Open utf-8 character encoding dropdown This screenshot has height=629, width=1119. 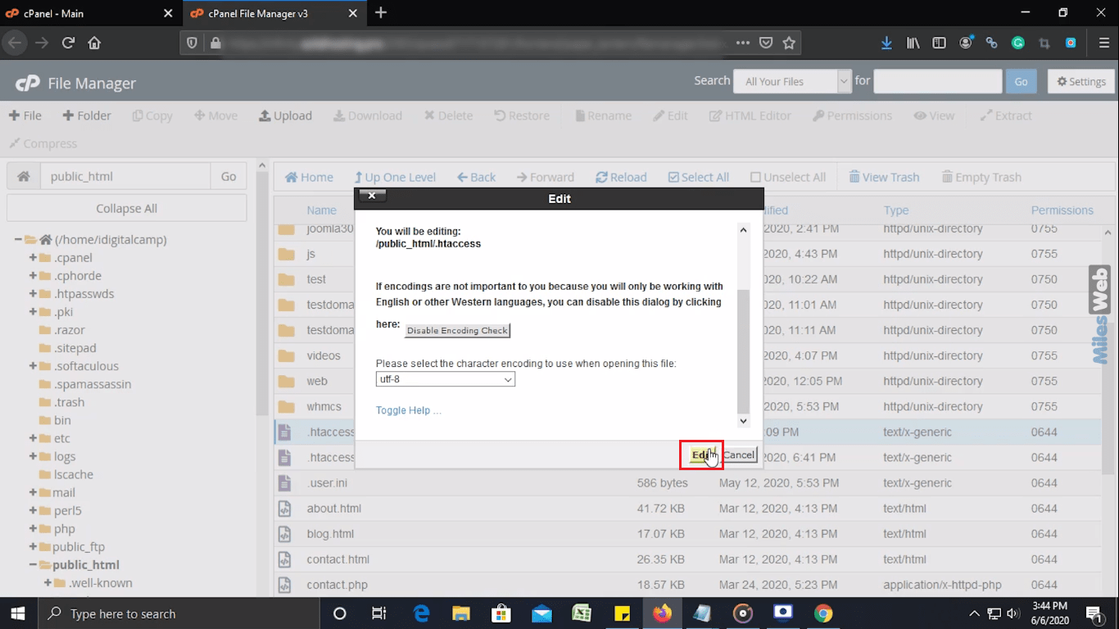tap(446, 379)
